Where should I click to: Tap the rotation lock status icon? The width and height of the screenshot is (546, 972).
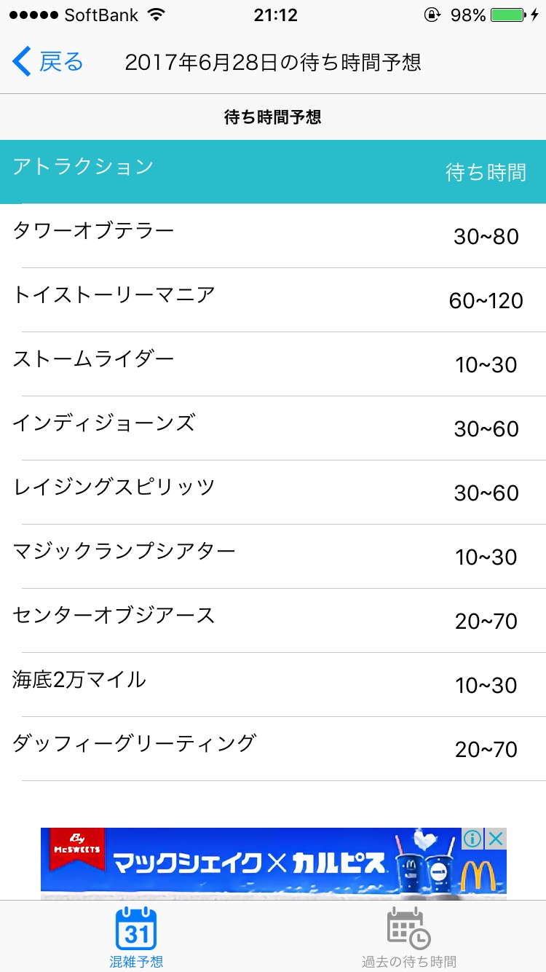click(432, 15)
